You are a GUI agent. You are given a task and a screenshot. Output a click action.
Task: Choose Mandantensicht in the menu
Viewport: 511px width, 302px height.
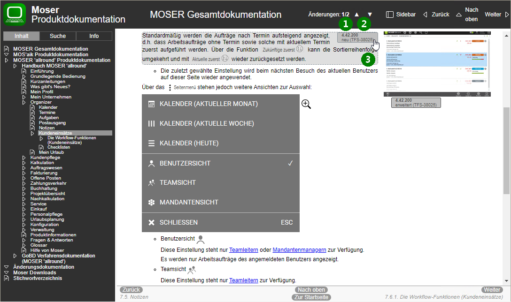click(x=221, y=203)
